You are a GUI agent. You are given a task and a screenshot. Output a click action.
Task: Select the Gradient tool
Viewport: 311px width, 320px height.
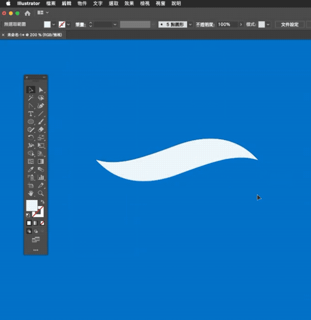pyautogui.click(x=41, y=161)
